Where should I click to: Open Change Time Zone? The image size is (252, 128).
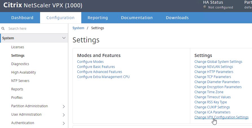coord(209,92)
